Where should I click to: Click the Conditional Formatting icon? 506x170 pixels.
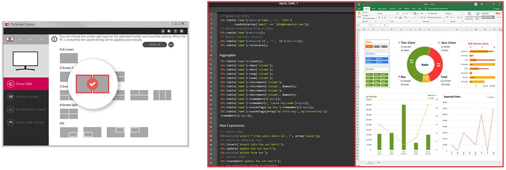[x=469, y=15]
